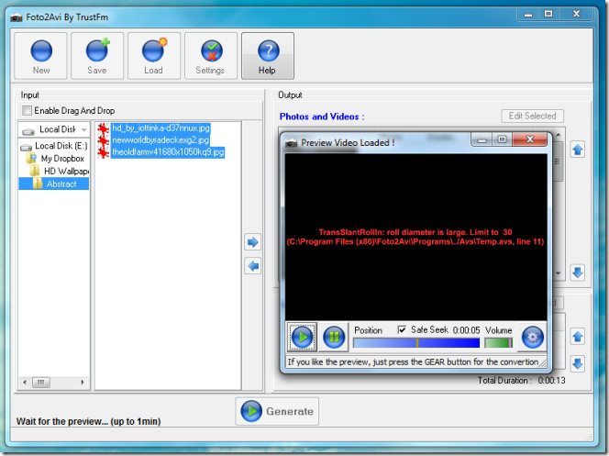Click the Preview Video window camera icon

coord(291,143)
